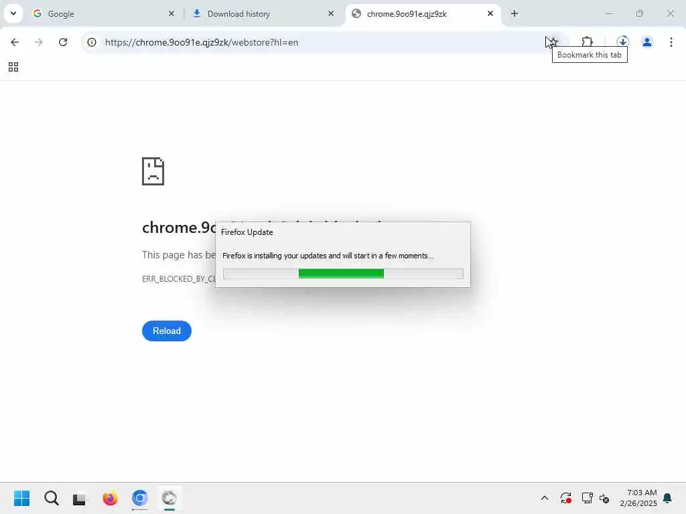Close the Google tab
This screenshot has width=686, height=514.
[x=171, y=13]
